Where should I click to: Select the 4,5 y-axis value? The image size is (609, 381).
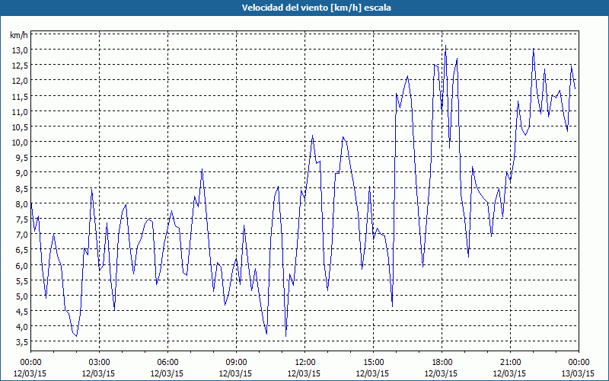[x=21, y=311]
